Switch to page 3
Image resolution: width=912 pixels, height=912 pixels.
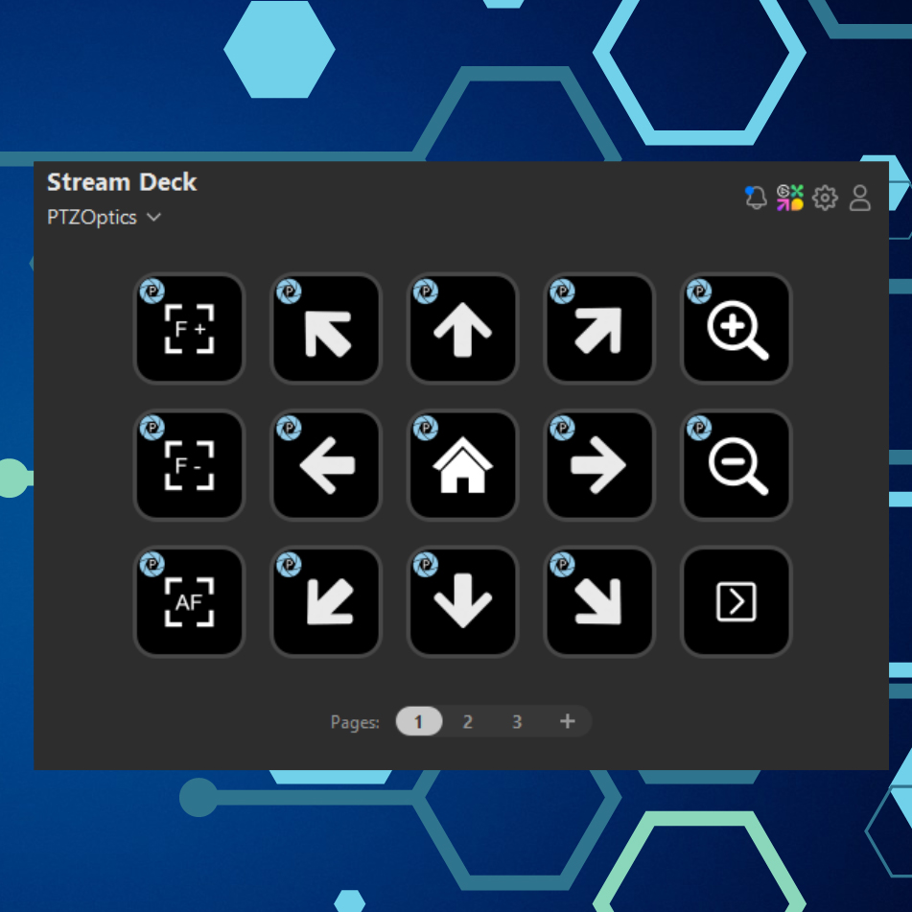pyautogui.click(x=517, y=722)
